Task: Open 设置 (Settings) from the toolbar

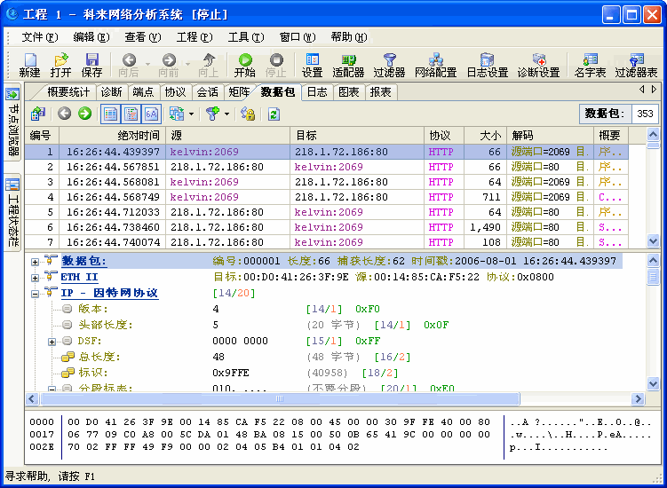Action: click(x=313, y=65)
